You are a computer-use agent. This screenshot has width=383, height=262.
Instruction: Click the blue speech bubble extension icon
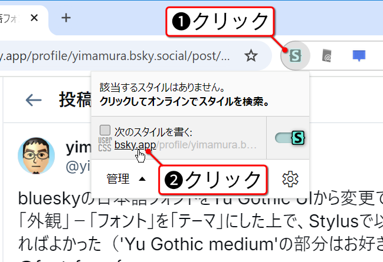click(359, 56)
